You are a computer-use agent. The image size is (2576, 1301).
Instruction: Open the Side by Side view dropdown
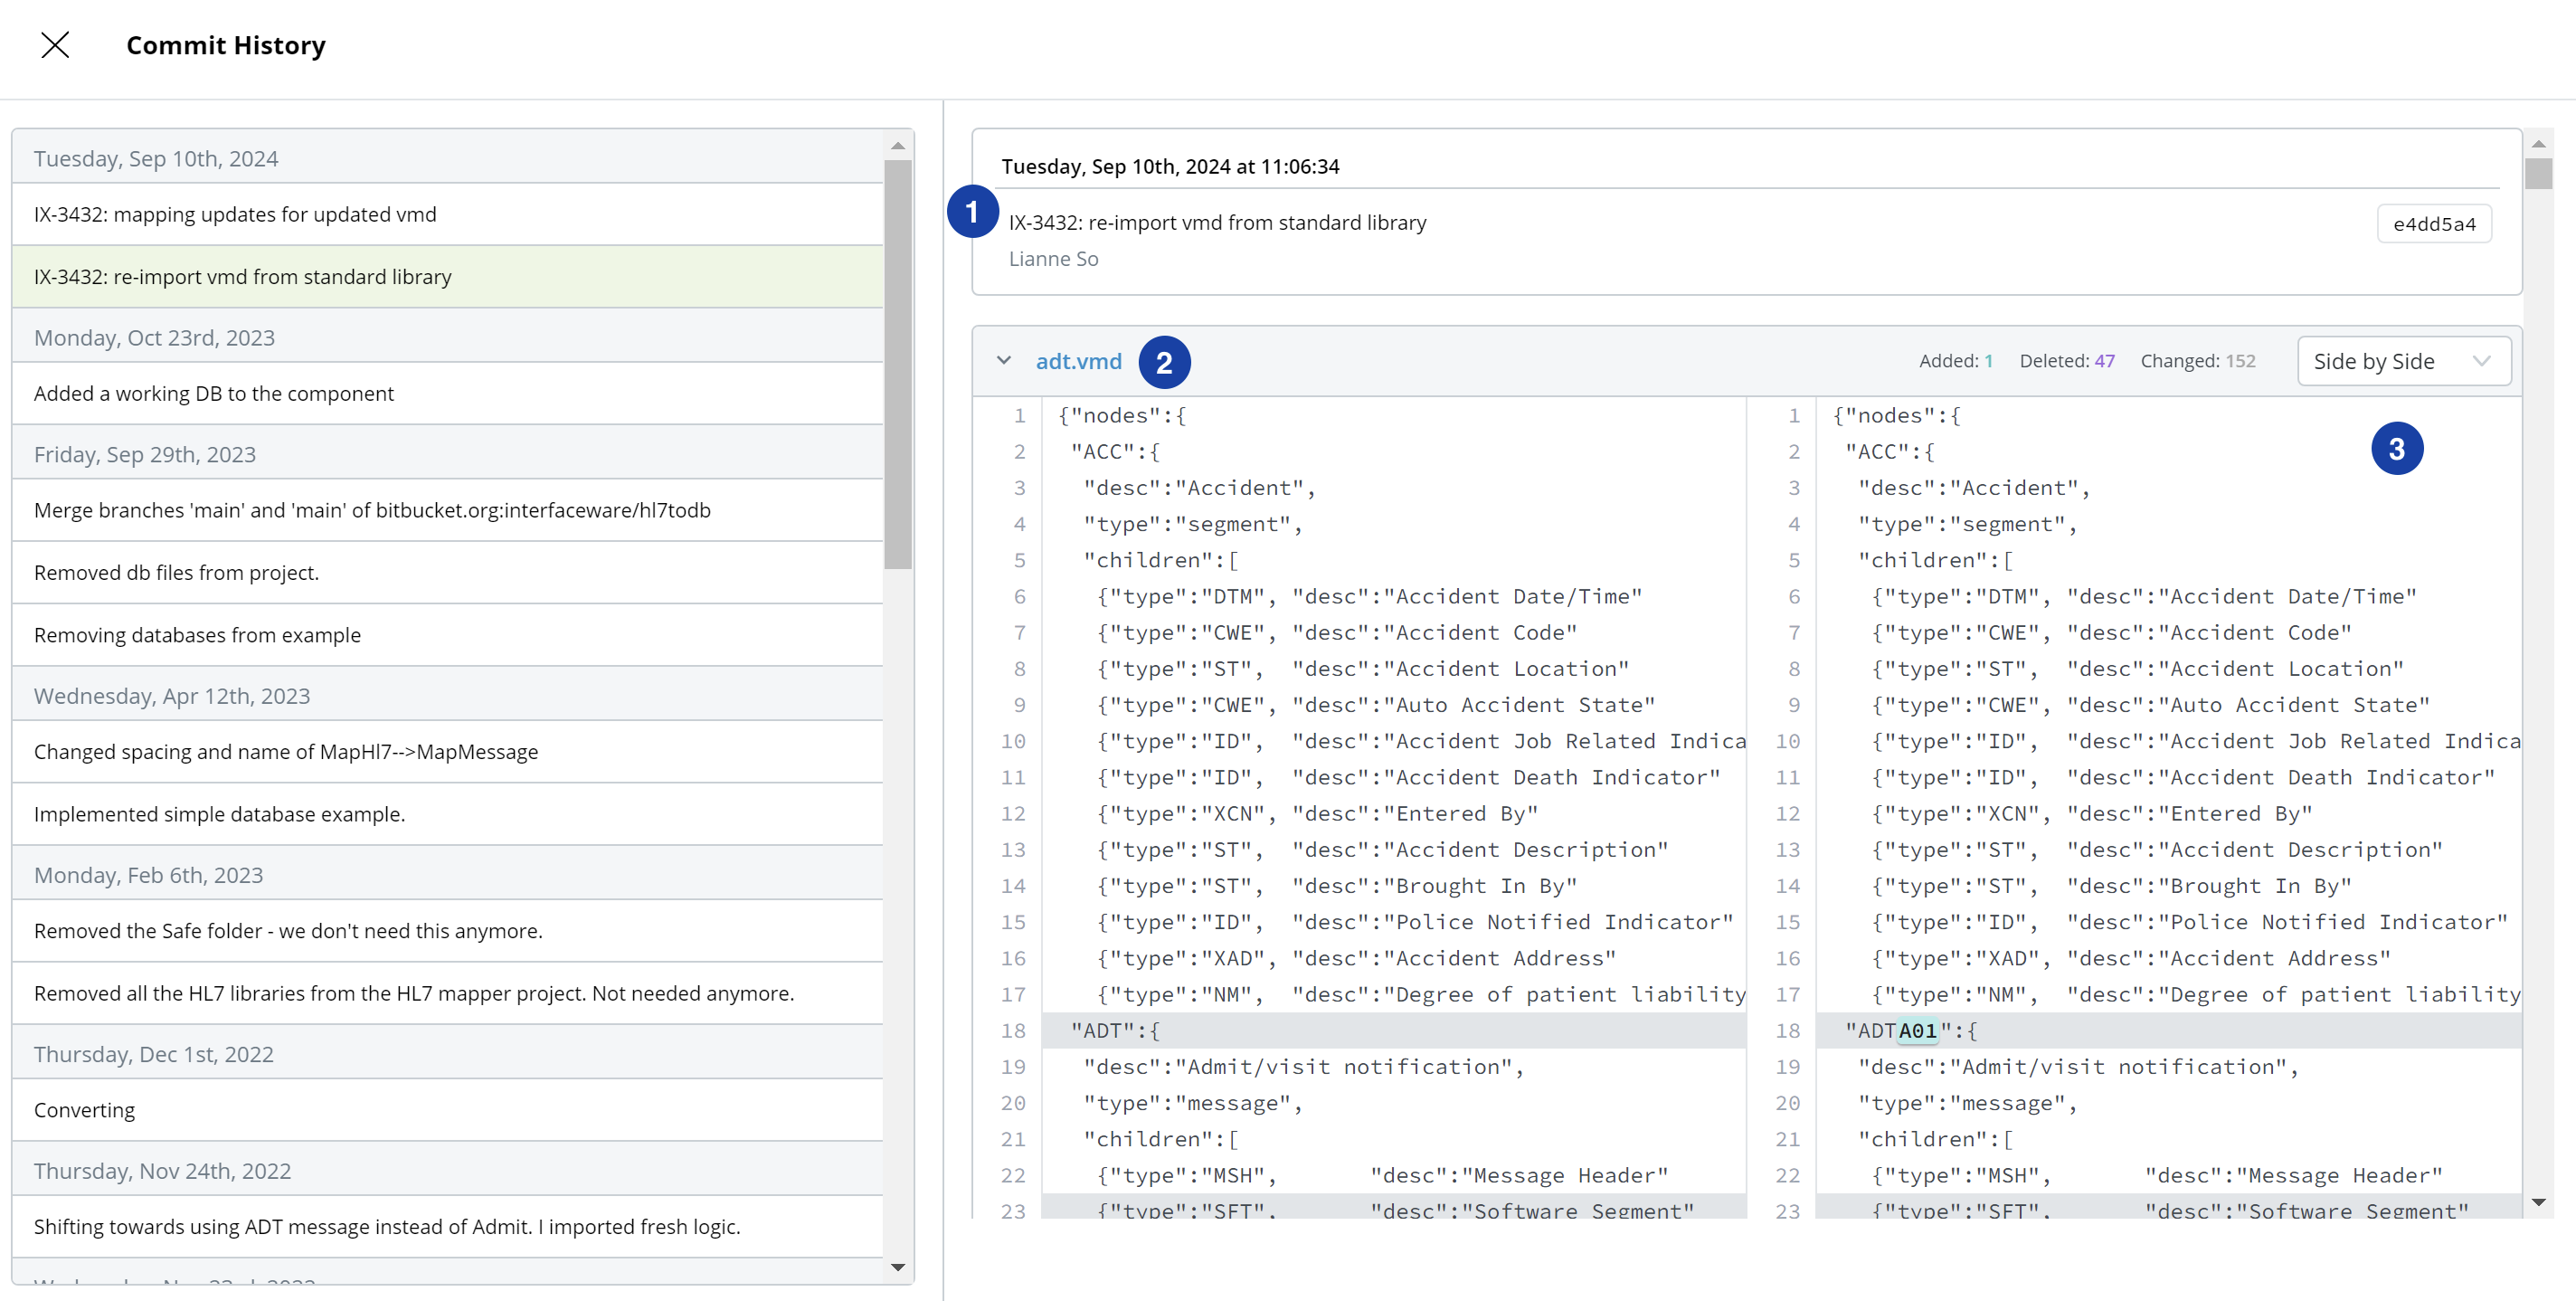(x=2403, y=361)
